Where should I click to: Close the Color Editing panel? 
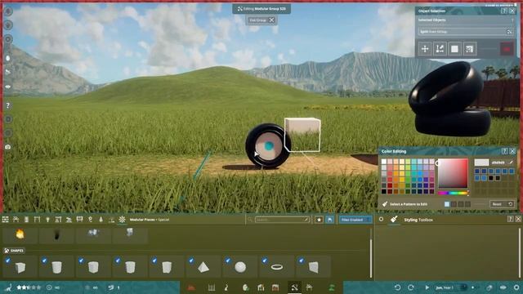point(512,151)
